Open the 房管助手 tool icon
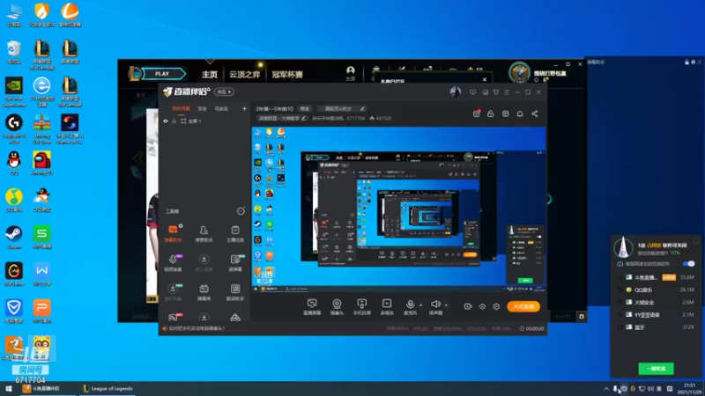 click(x=204, y=233)
